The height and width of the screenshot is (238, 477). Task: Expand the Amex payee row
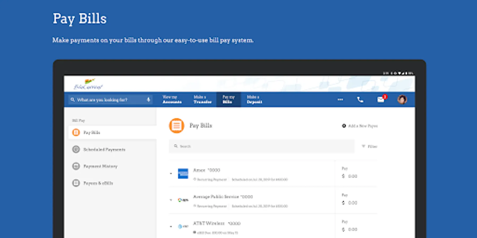(171, 173)
